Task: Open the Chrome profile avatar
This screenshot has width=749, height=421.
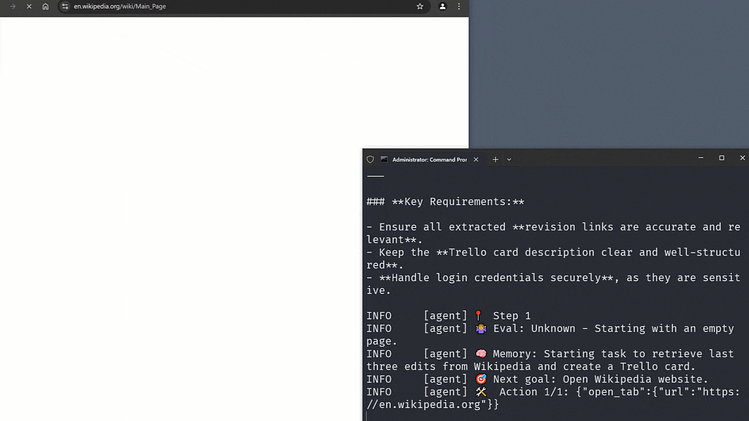Action: pyautogui.click(x=442, y=6)
